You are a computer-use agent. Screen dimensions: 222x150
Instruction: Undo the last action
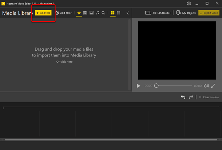(183, 97)
